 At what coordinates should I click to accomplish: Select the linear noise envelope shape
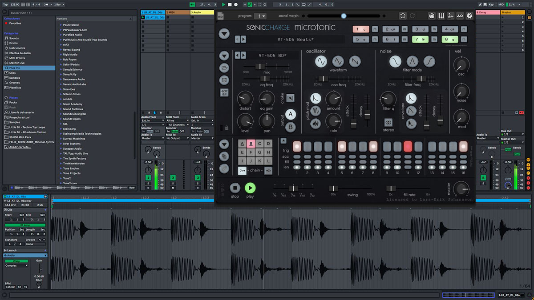coord(411,111)
